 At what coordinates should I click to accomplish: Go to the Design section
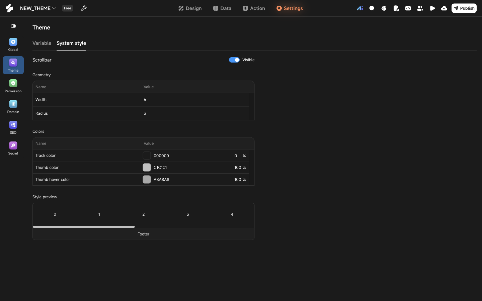click(x=190, y=8)
